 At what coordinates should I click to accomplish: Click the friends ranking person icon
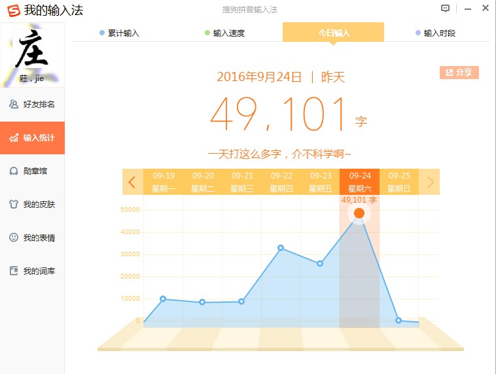[x=14, y=104]
